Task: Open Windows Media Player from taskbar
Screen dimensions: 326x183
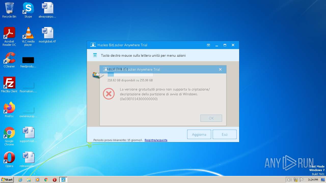Action: point(37,180)
